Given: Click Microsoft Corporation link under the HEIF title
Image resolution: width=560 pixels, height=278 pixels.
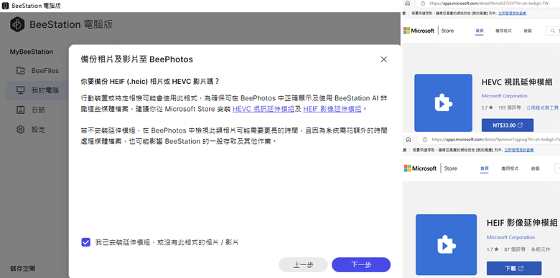Looking at the screenshot, I should tap(510, 237).
